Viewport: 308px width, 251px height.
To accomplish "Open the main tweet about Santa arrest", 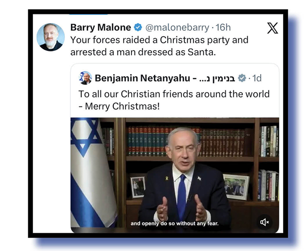I will point(159,46).
